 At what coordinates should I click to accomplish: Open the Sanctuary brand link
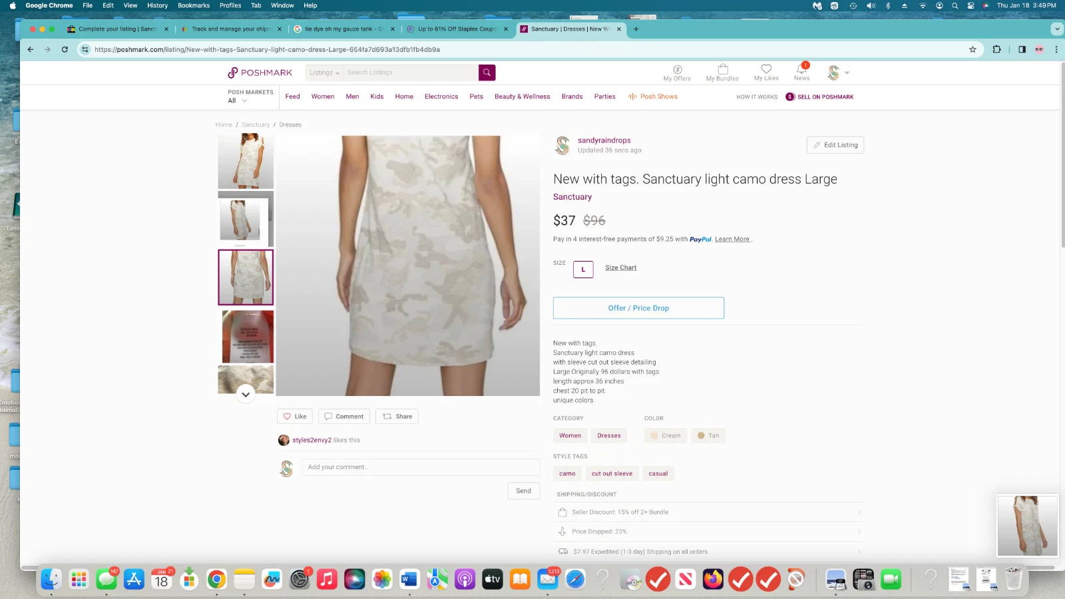[572, 197]
